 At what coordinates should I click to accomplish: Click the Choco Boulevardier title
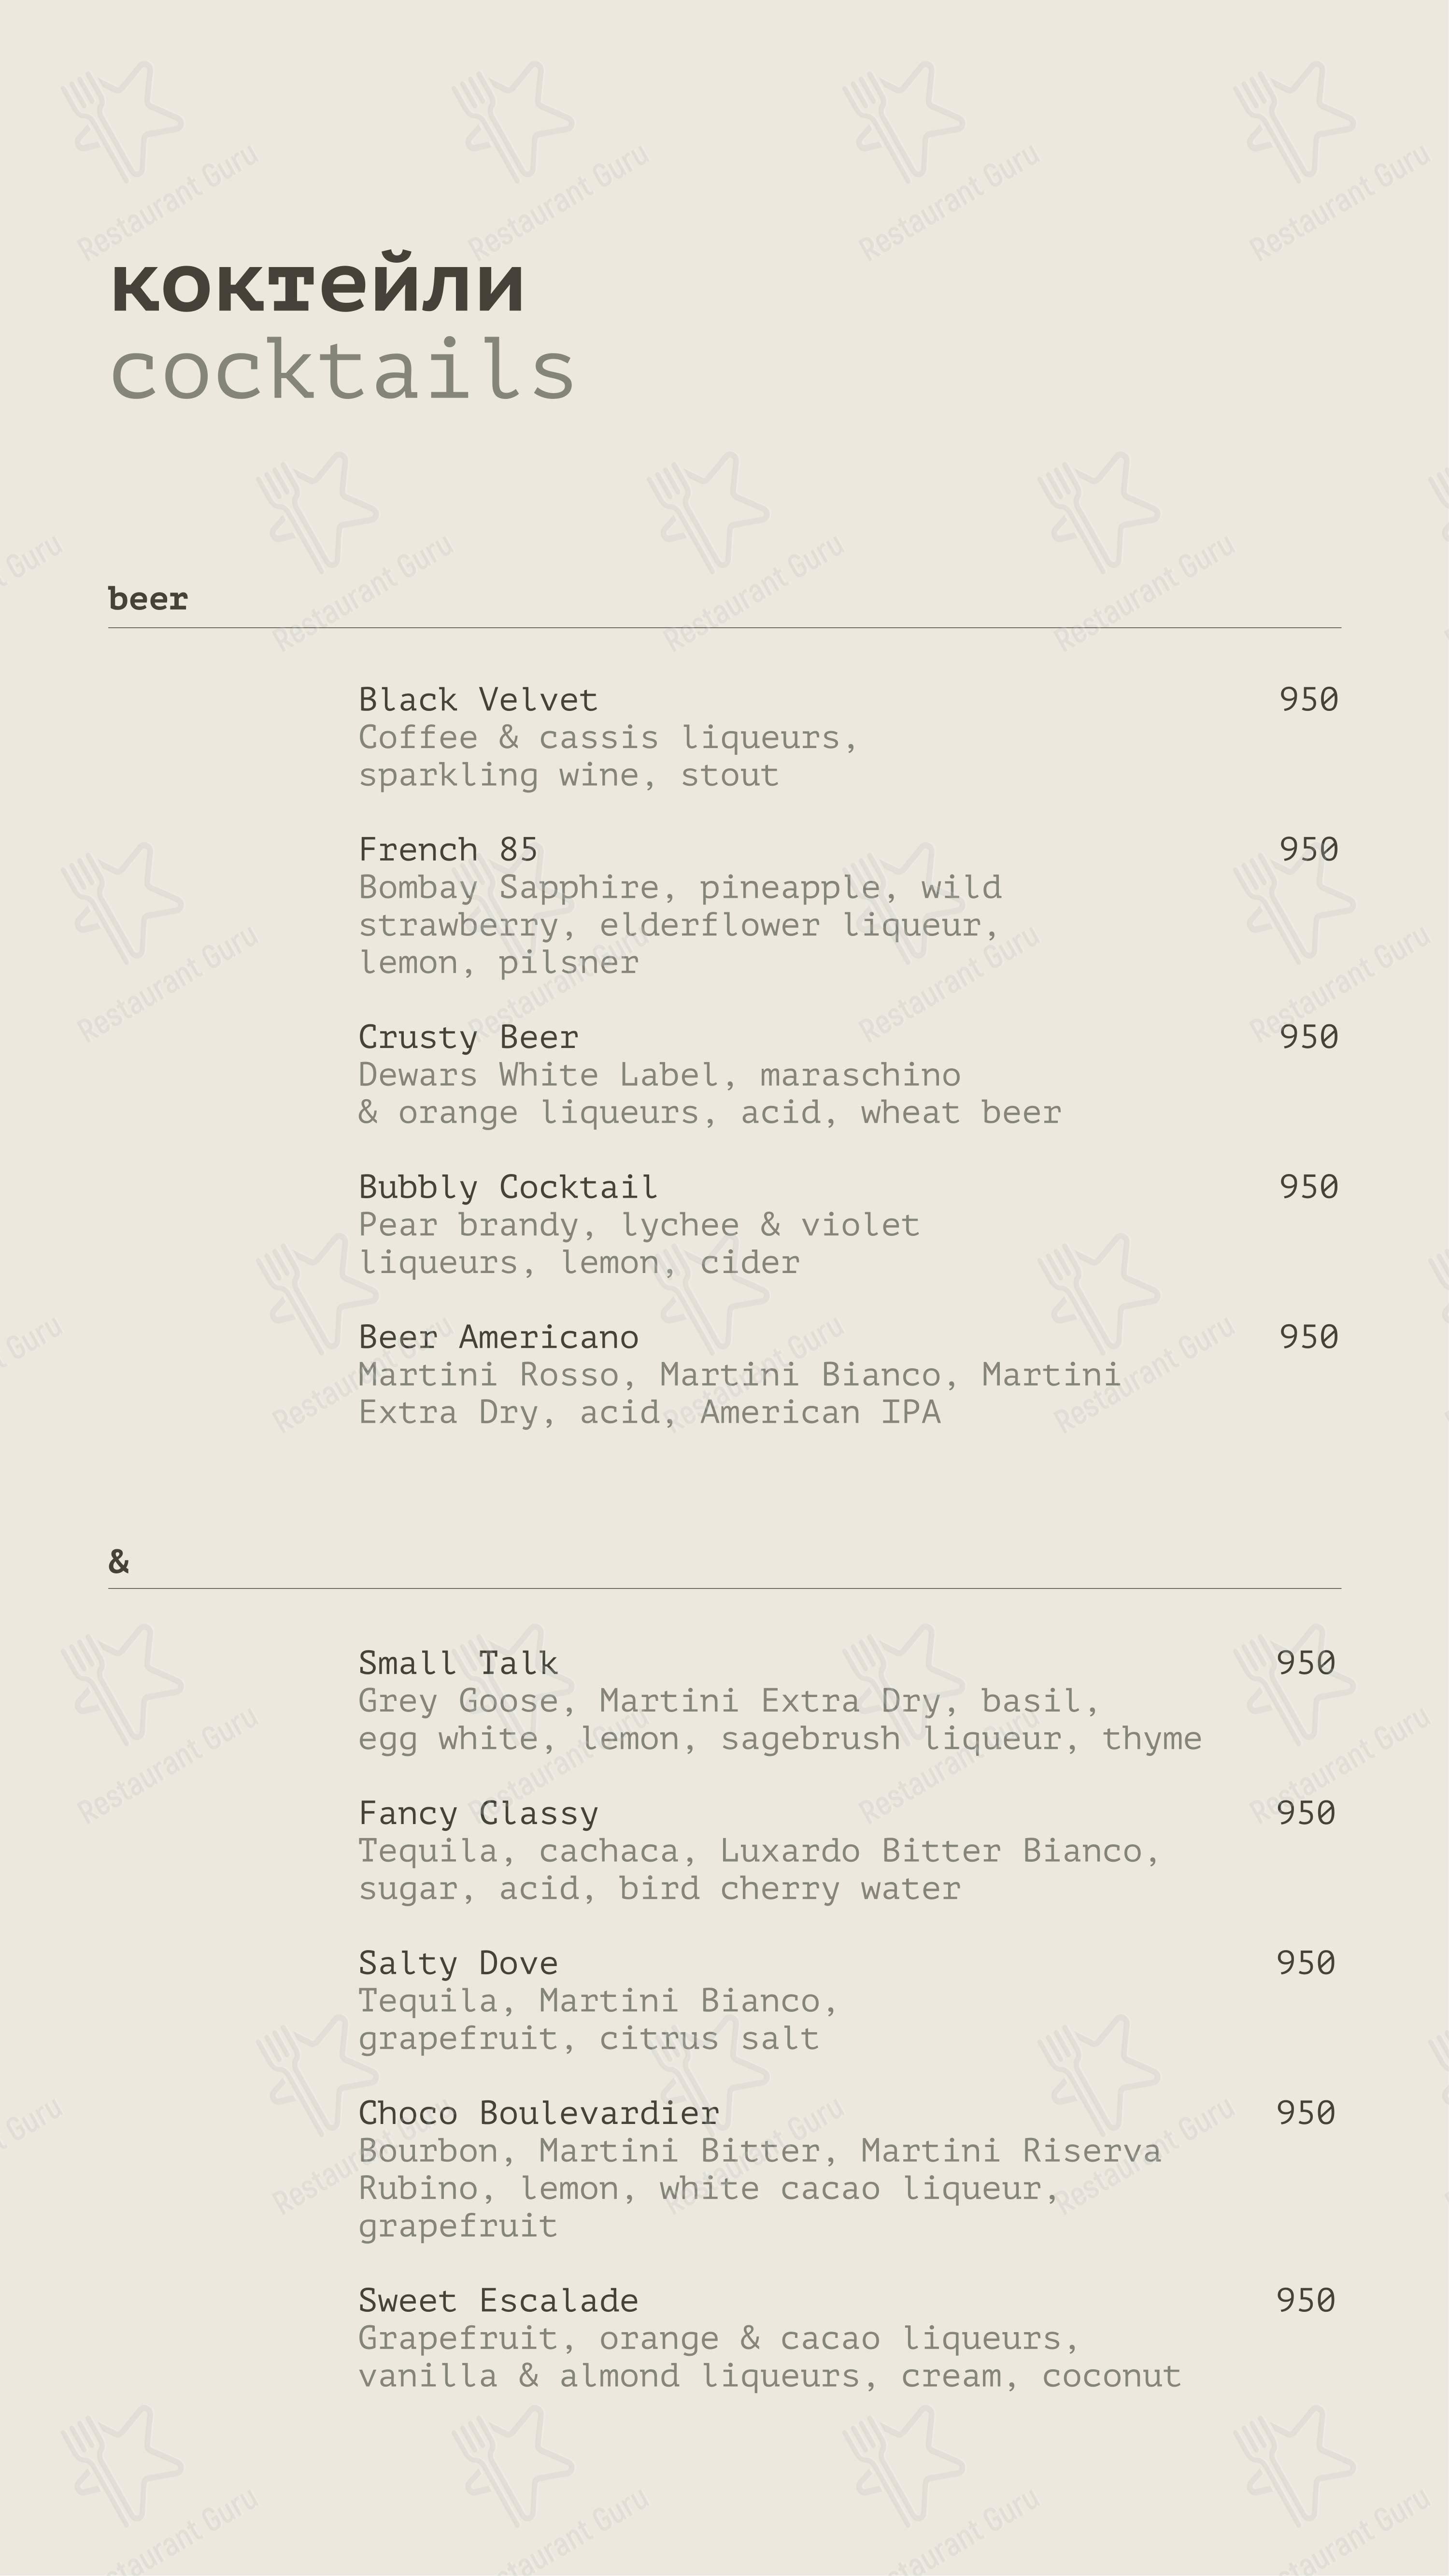(x=538, y=2113)
